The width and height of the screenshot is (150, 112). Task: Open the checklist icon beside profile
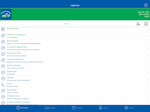[146, 24]
